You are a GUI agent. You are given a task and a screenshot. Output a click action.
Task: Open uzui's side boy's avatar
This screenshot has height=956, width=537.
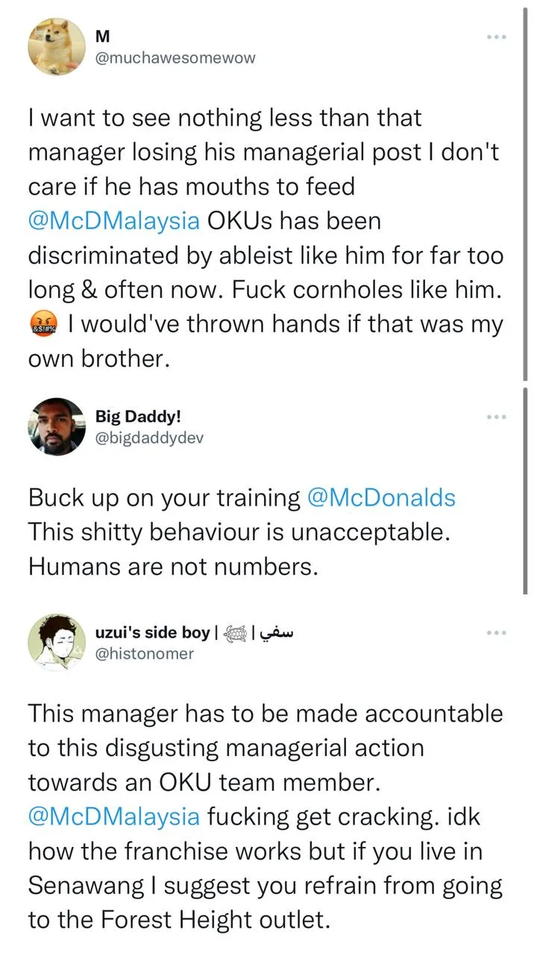tap(57, 642)
